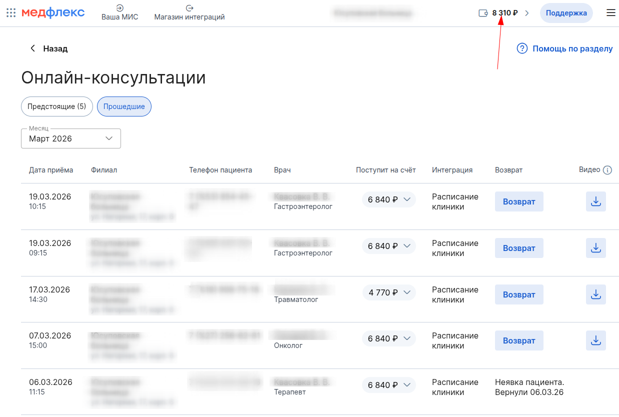Screen dimensions: 619x417
Task: Expand 6 840 ₽ amount for 06.03.2026 row
Action: tap(389, 385)
